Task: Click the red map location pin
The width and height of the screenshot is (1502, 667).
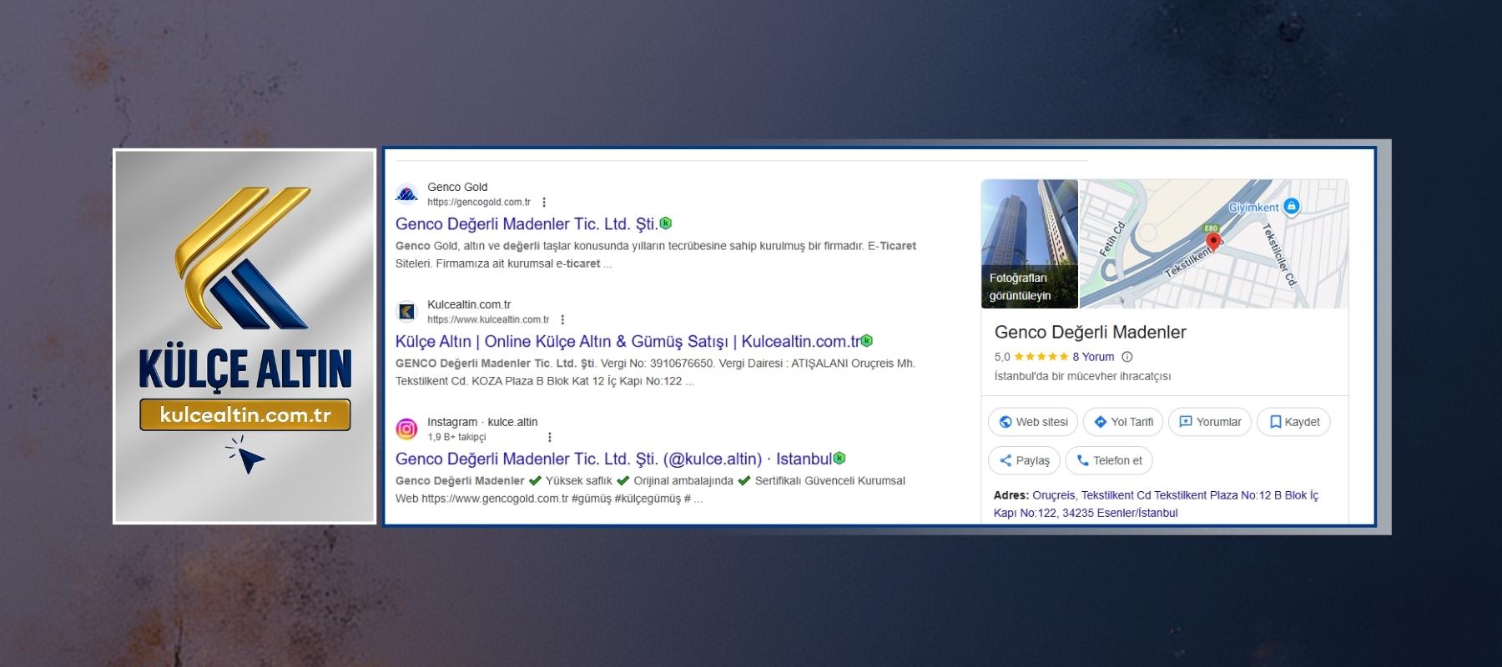Action: point(1214,242)
